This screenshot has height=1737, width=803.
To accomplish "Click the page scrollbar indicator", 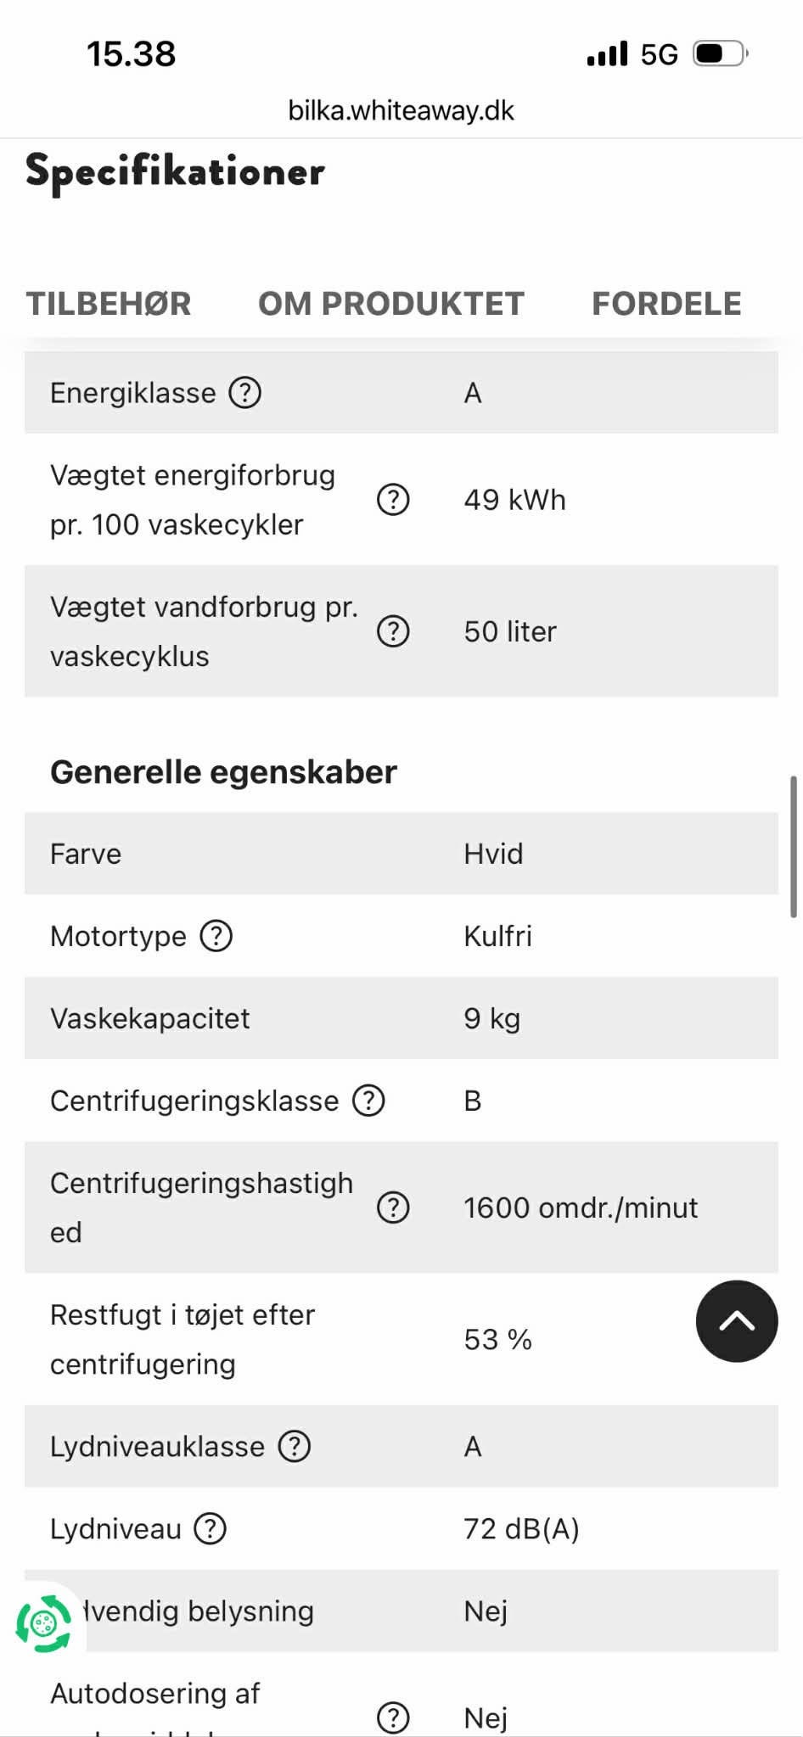I will (x=793, y=846).
